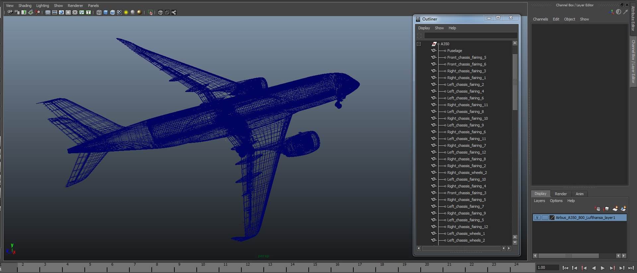
Task: Open the viewport Lighting menu
Action: pyautogui.click(x=42, y=6)
